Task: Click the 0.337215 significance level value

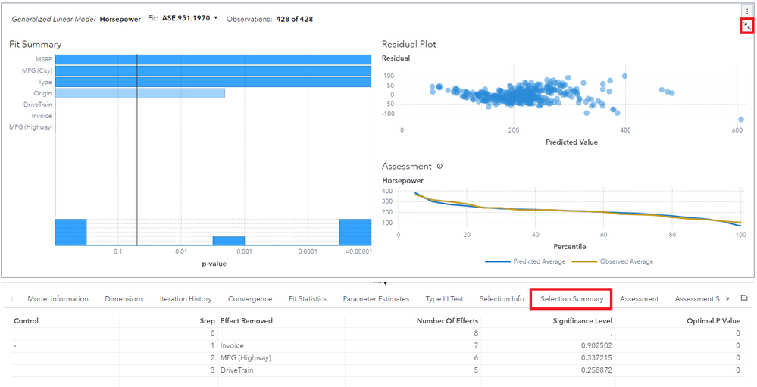Action: click(x=598, y=358)
